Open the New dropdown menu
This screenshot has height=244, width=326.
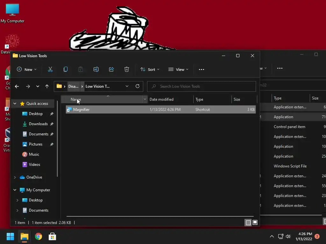click(x=27, y=69)
